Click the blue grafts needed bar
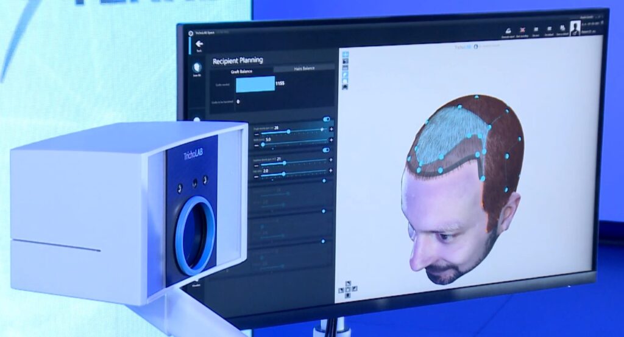Image resolution: width=624 pixels, height=337 pixels. coord(255,84)
